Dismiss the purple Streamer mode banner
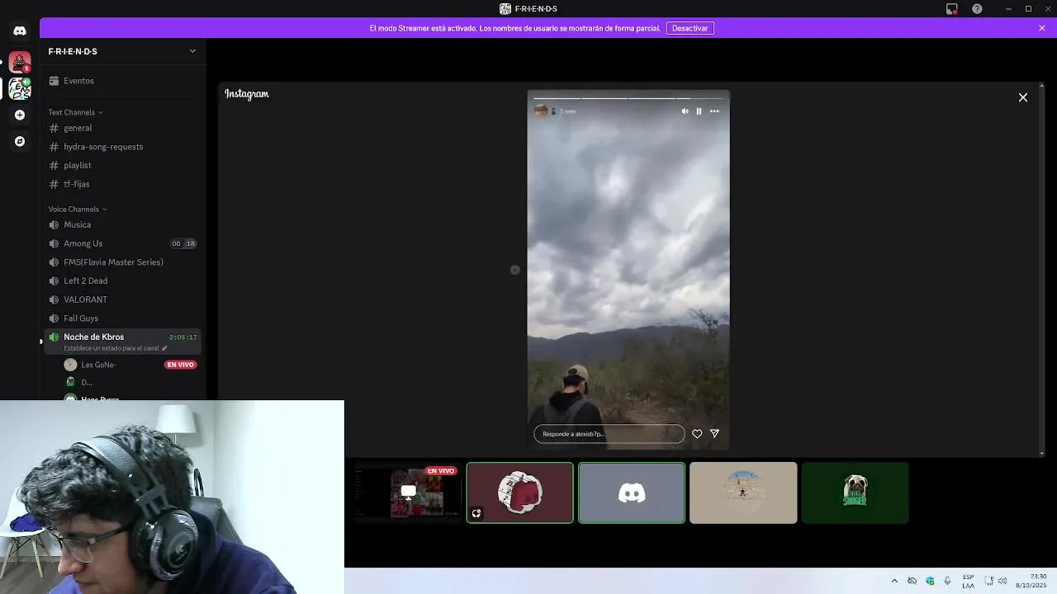This screenshot has height=594, width=1057. click(x=1042, y=28)
